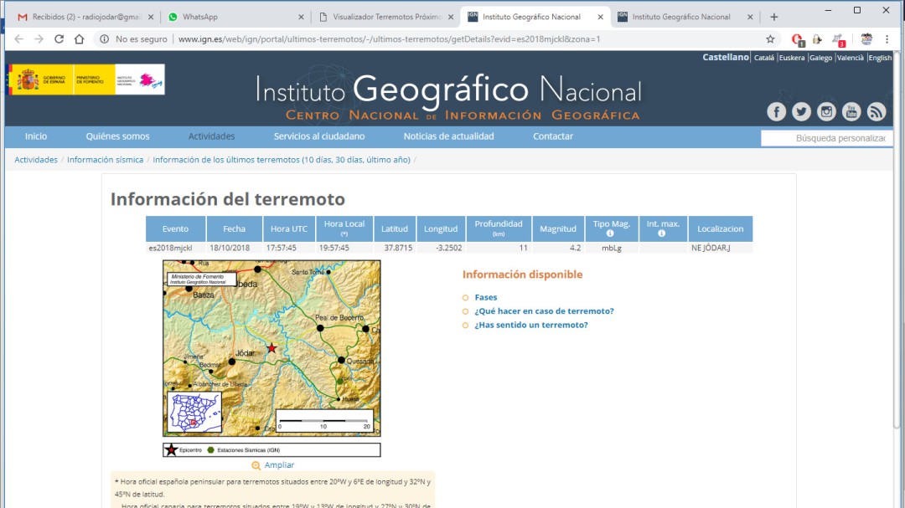Click the site info icon beside 'No es seguro'

point(104,39)
